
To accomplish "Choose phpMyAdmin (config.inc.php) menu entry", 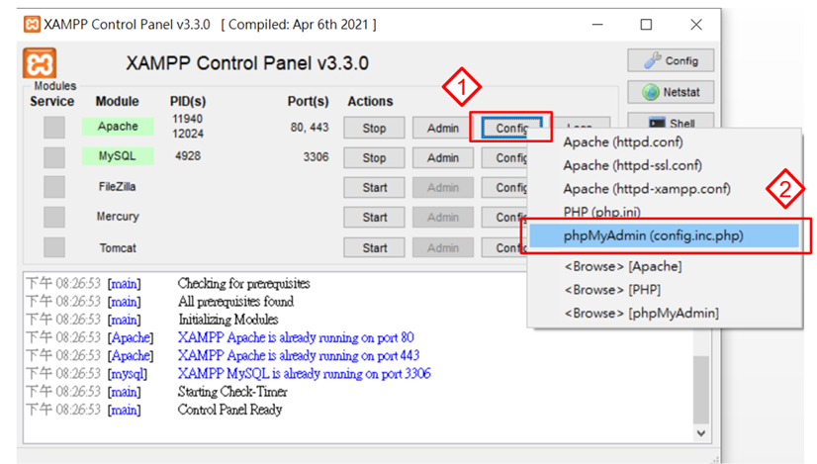I will pyautogui.click(x=665, y=235).
